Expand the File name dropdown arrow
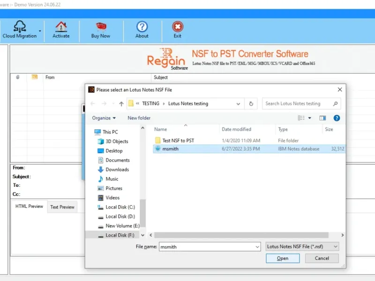 point(257,247)
